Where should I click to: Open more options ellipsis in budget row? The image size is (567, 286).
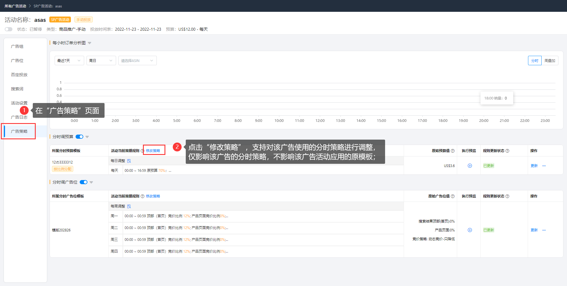544,166
